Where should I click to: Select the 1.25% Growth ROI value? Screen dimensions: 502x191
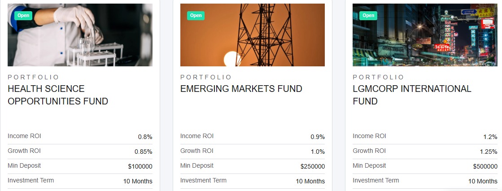[x=488, y=152]
